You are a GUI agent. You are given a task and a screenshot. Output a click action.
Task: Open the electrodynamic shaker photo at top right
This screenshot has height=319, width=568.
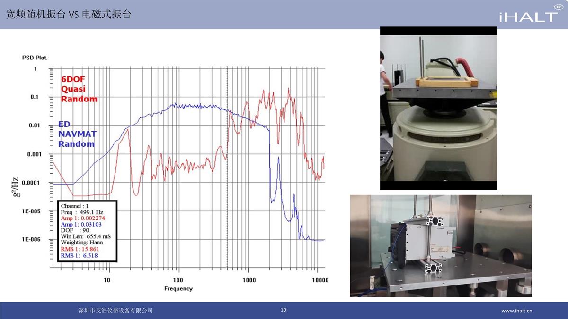click(438, 108)
